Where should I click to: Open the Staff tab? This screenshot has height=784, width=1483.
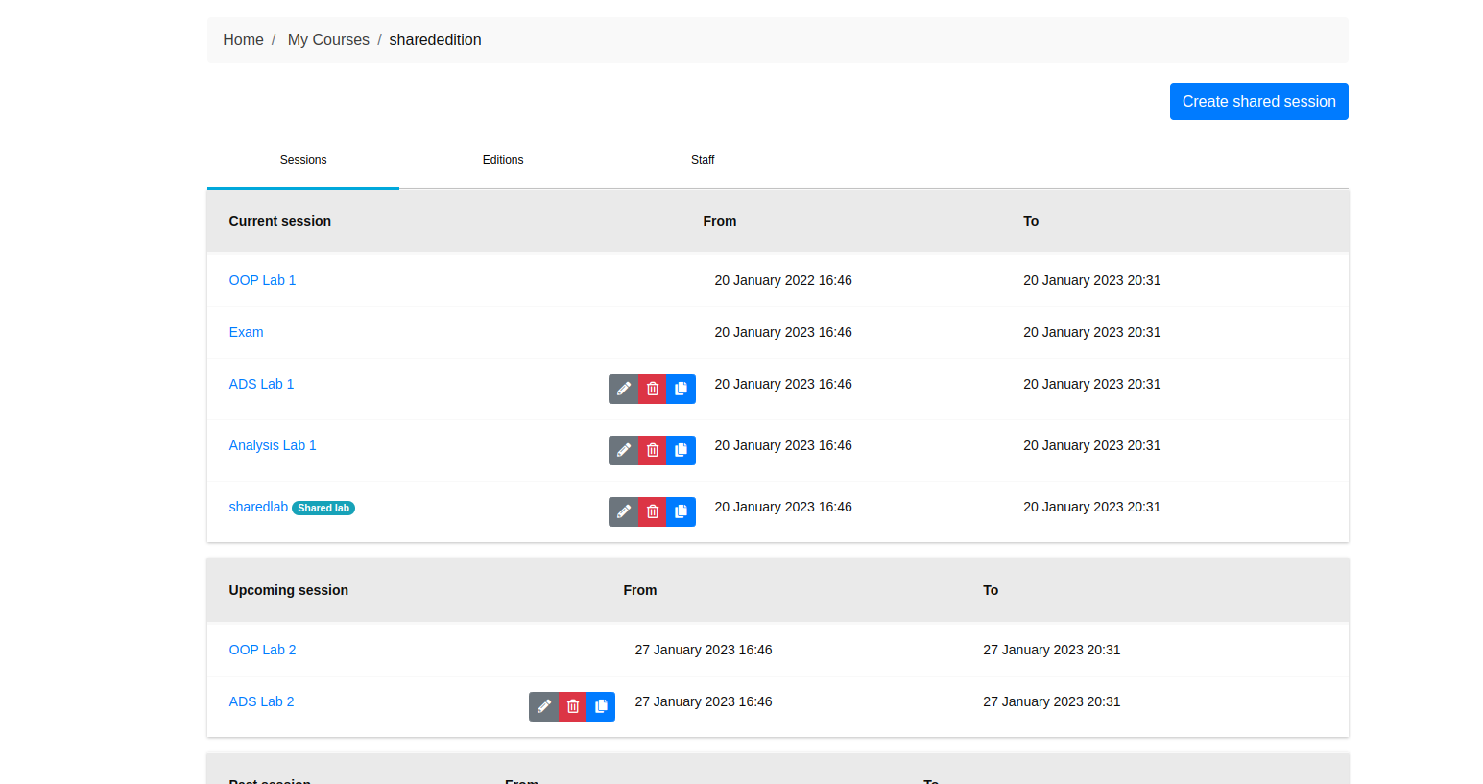point(703,160)
